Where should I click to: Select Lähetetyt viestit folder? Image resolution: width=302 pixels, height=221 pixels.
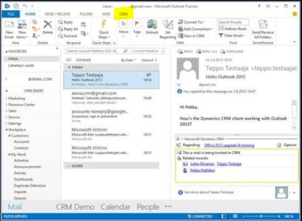pos(21,66)
